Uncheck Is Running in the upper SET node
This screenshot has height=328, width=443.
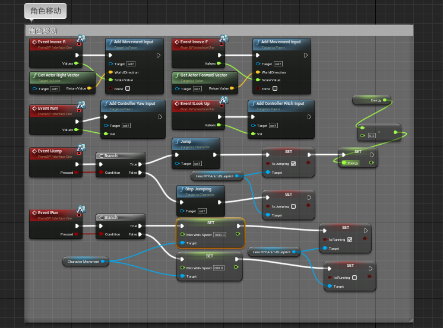point(350,240)
